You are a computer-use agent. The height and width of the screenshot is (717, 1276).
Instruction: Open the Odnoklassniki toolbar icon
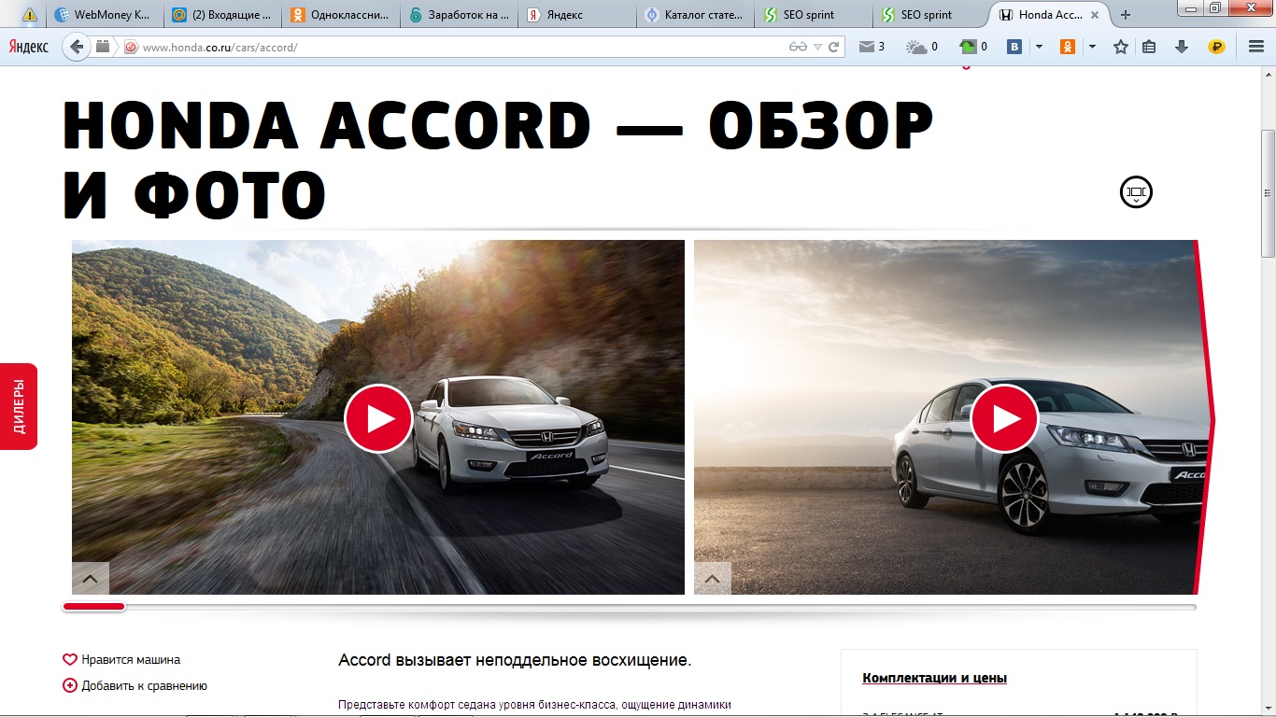click(1068, 47)
